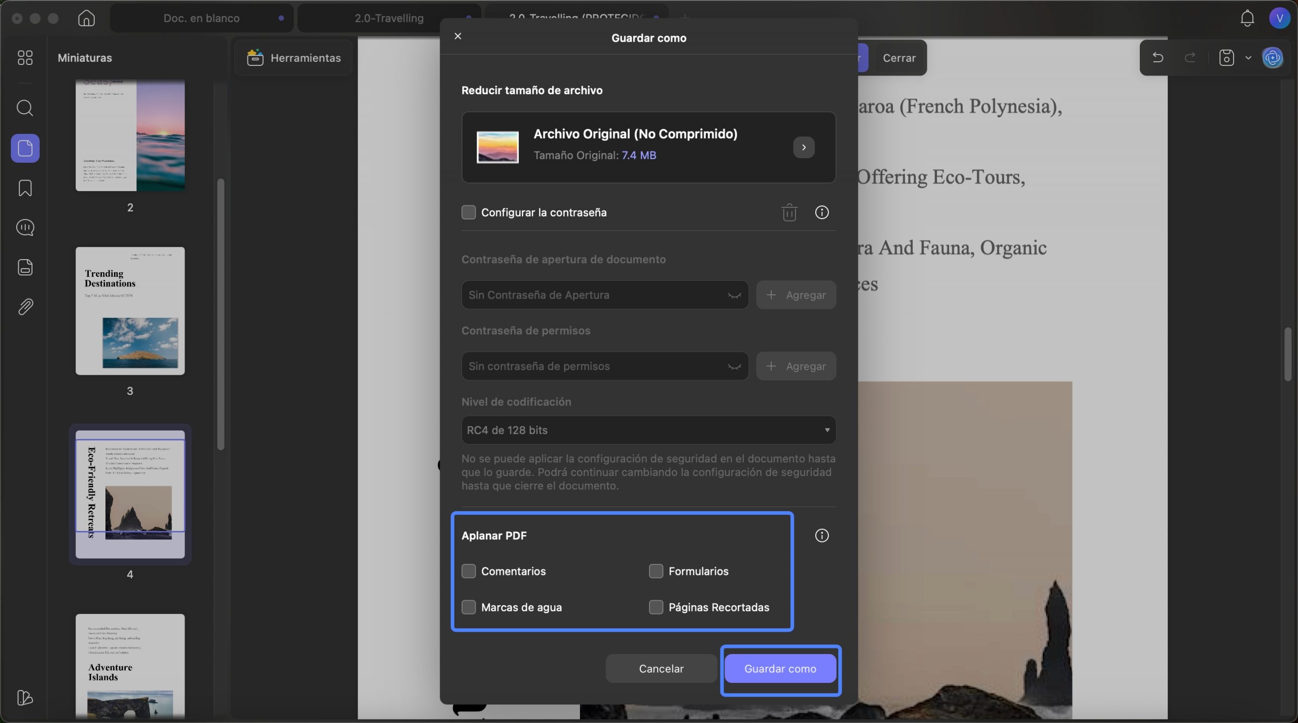Click the Sin Contraseña de Apertura field
This screenshot has height=723, width=1298.
604,295
